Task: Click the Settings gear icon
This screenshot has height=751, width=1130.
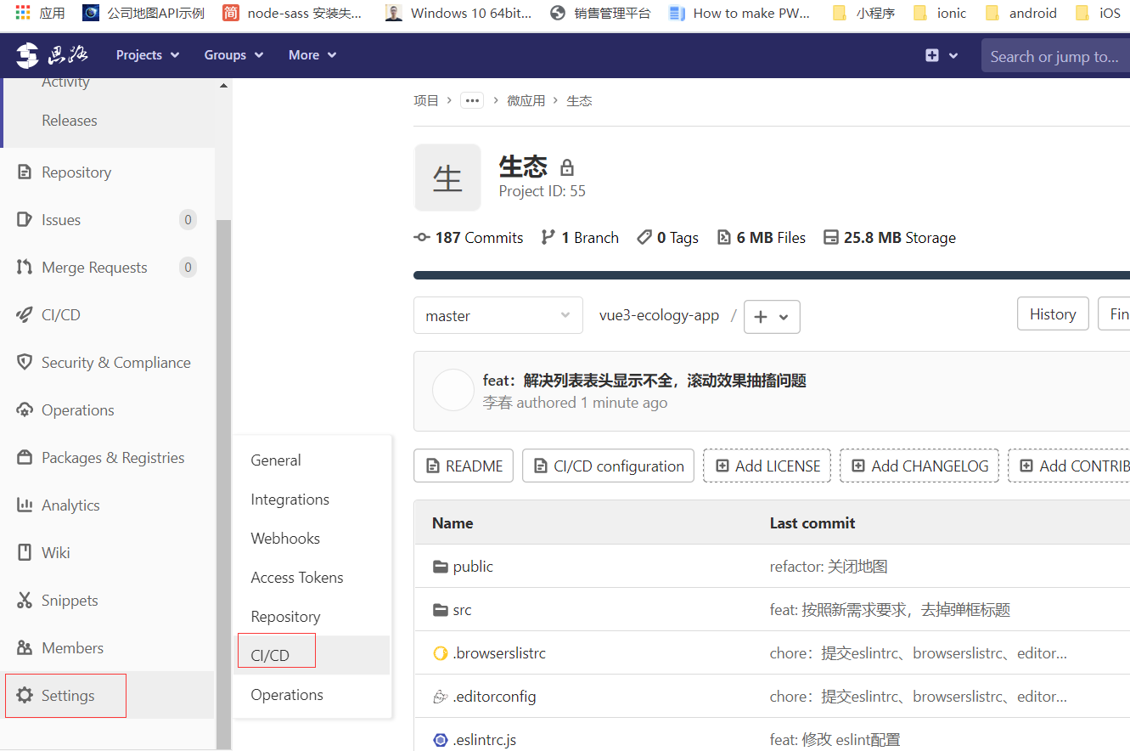Action: click(25, 696)
